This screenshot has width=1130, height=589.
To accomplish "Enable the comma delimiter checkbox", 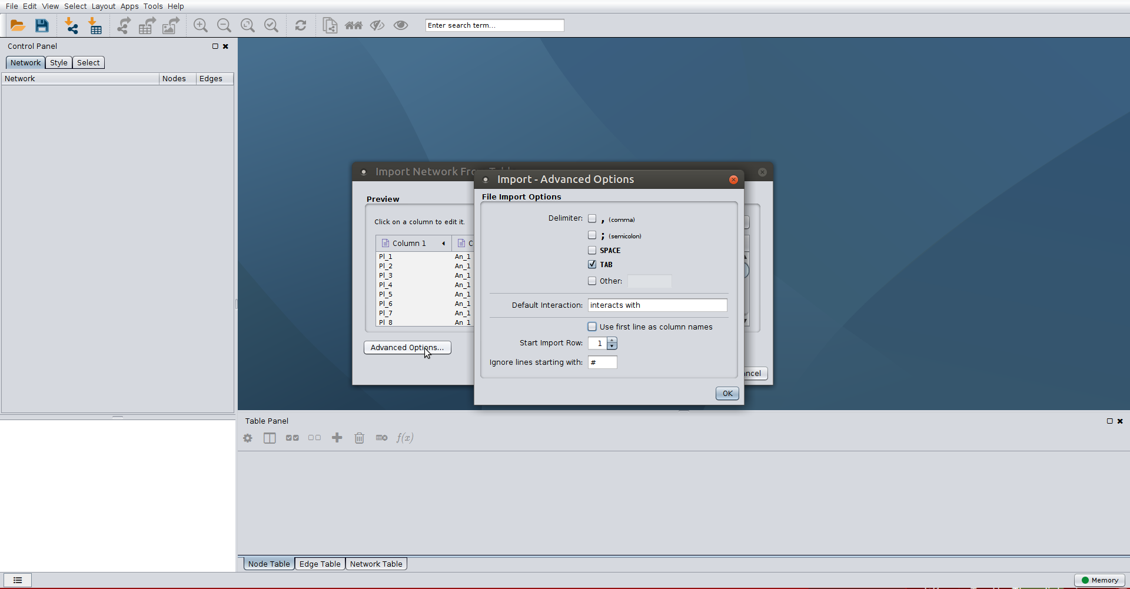I will (x=592, y=219).
